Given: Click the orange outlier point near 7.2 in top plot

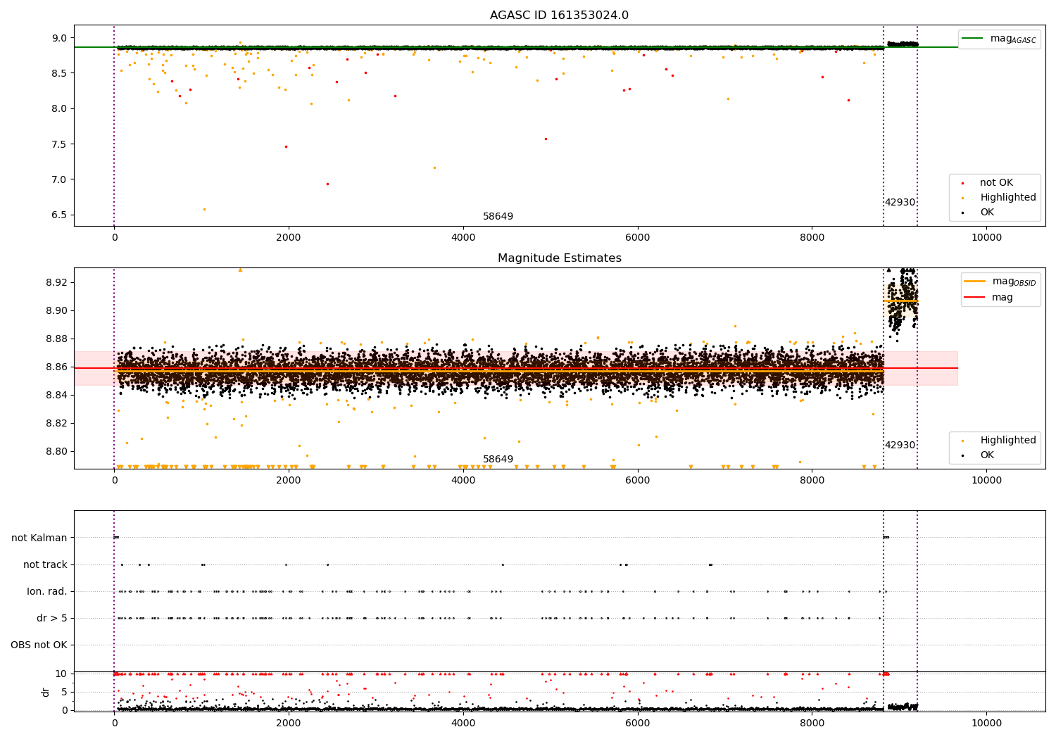Looking at the screenshot, I should coord(434,168).
